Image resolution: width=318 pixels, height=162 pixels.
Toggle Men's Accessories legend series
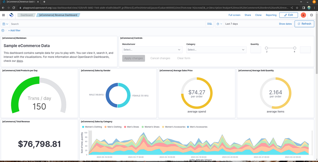(197, 127)
